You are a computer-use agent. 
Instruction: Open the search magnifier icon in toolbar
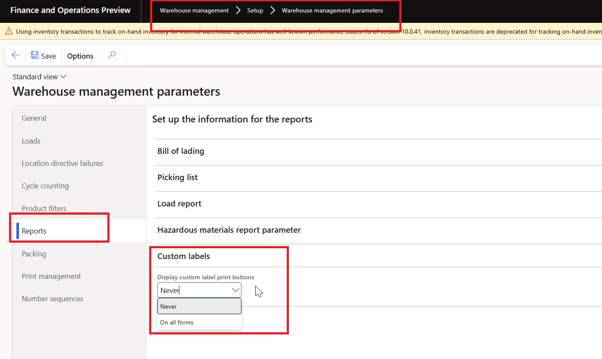(112, 55)
